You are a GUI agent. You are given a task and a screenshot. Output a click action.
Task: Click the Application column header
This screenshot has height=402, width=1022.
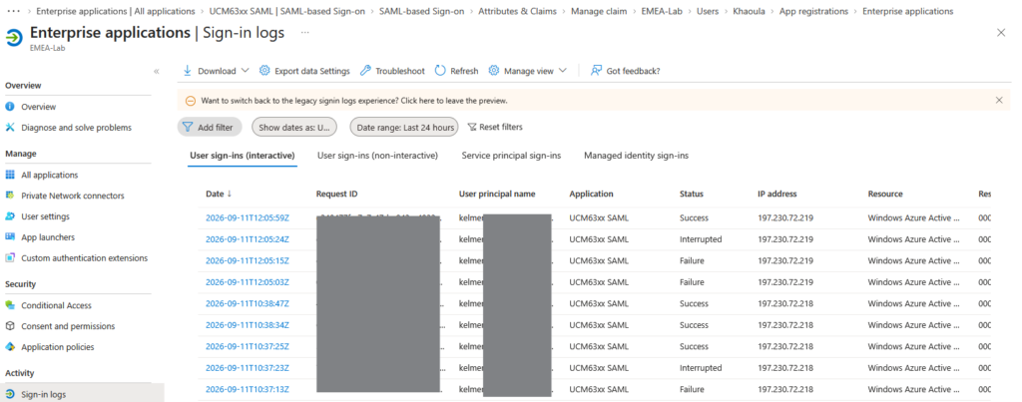[x=591, y=194]
